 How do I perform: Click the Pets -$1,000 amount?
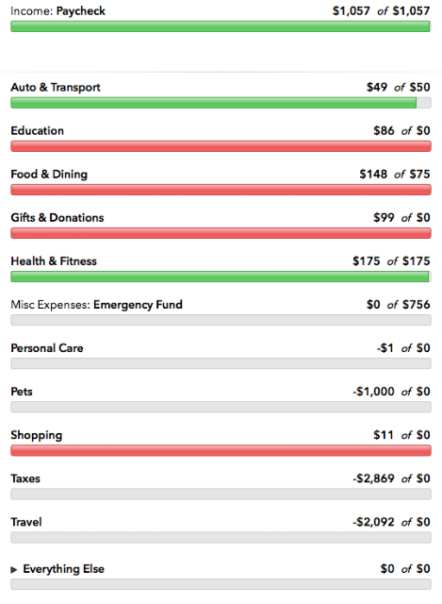point(373,392)
